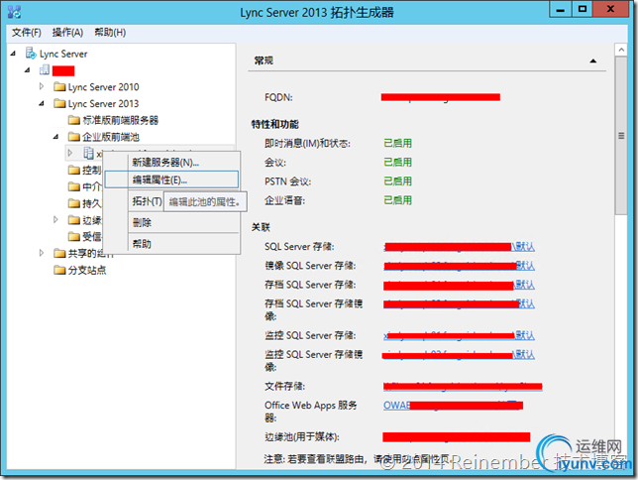Open the 存档 SQL Server 存储 link
Screen dimensions: 638x480
[459, 285]
